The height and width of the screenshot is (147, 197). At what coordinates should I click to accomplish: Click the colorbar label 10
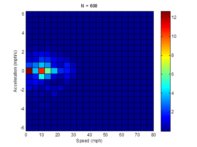(x=174, y=36)
